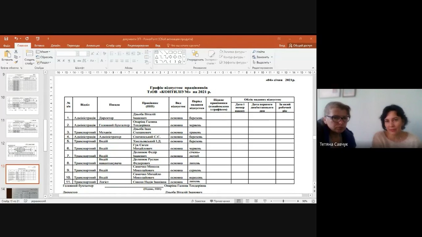Toggle Normal view button in status bar
Viewport: 422px width, 237px height.
pyautogui.click(x=238, y=201)
